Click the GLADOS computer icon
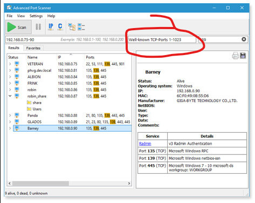 coord(17,121)
